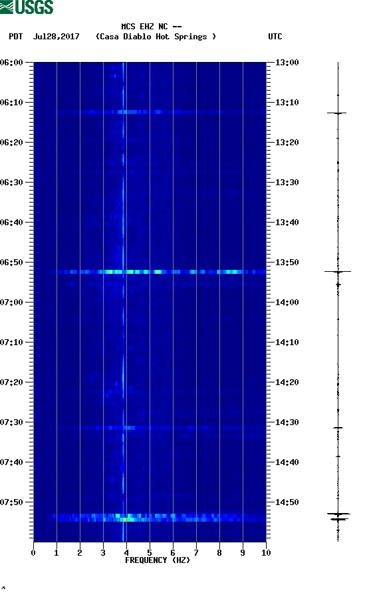Click the 07:50 PDT time label
The height and width of the screenshot is (595, 367).
pyautogui.click(x=12, y=502)
